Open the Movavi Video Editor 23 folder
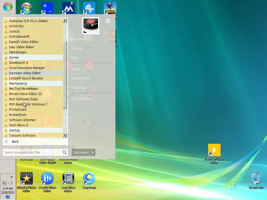The width and height of the screenshot is (267, 200). (x=33, y=94)
